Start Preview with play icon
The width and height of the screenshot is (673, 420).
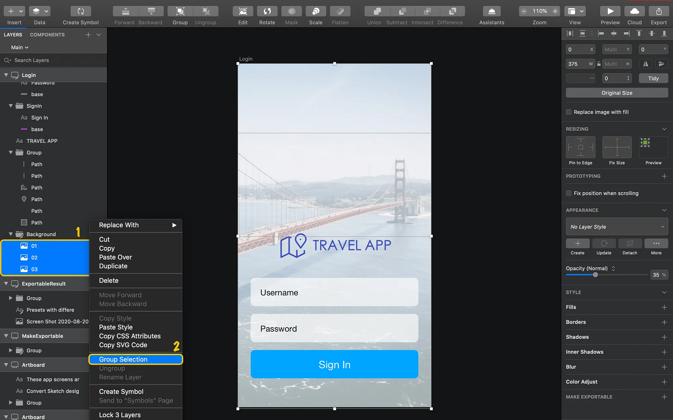(x=610, y=11)
